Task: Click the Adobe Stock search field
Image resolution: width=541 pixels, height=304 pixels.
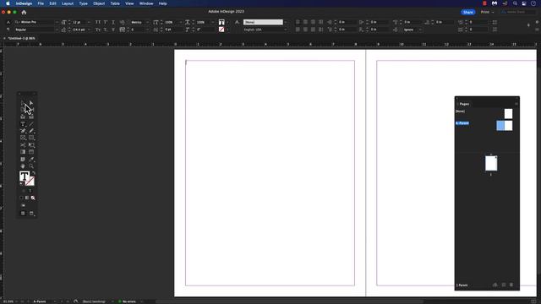Action: [x=518, y=12]
